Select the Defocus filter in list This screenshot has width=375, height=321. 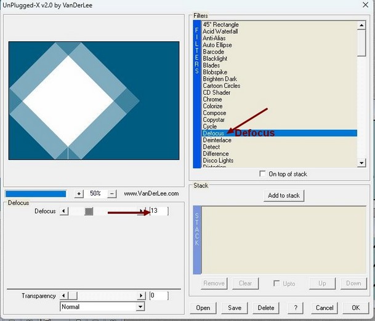click(214, 133)
